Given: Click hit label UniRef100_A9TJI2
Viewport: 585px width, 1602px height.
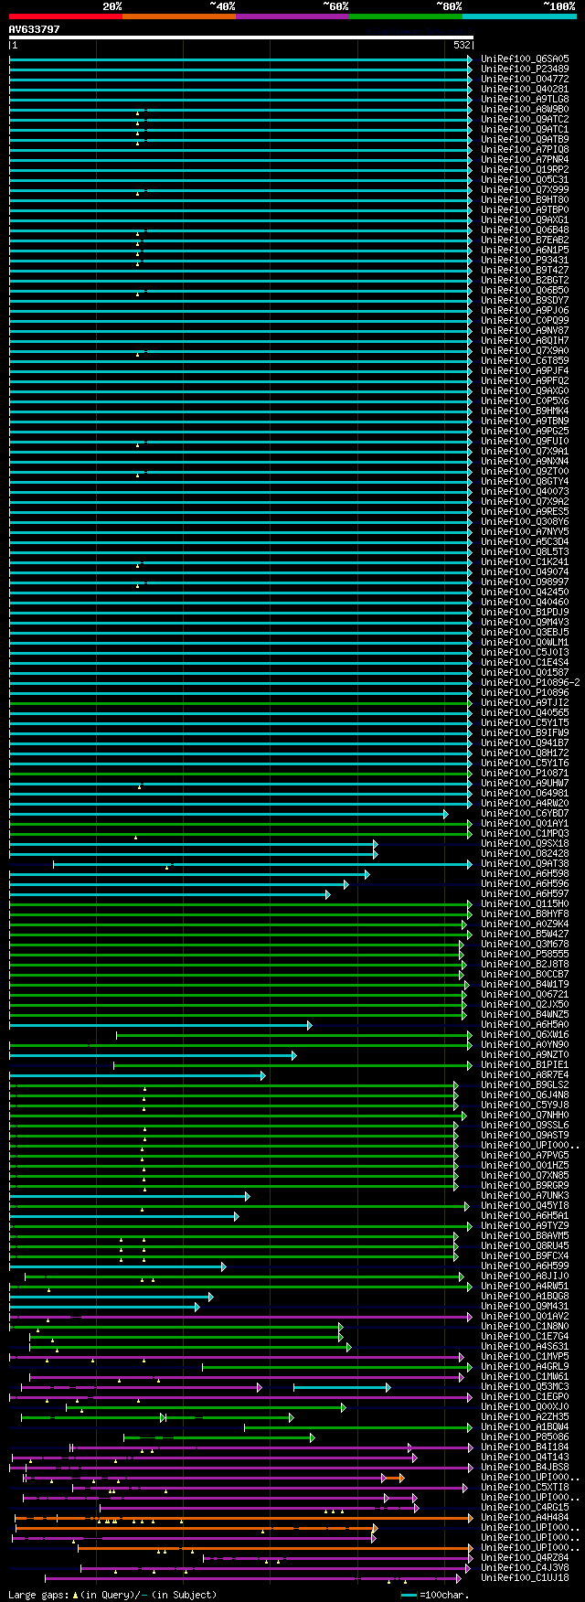Looking at the screenshot, I should [525, 702].
